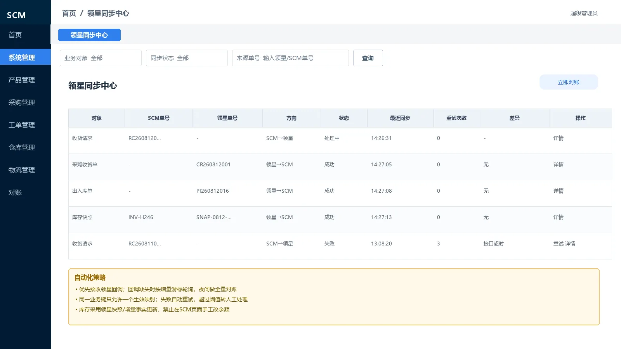Click the 库存采用领星快照 strategy line
Image resolution: width=621 pixels, height=349 pixels.
pos(152,309)
